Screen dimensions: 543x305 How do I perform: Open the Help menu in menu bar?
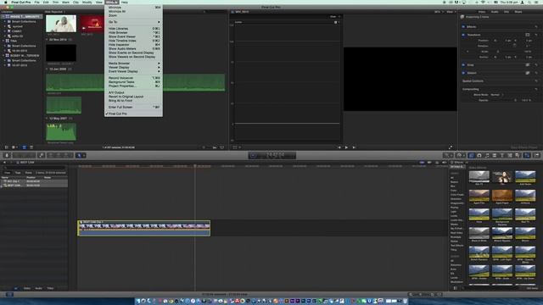[x=125, y=2]
